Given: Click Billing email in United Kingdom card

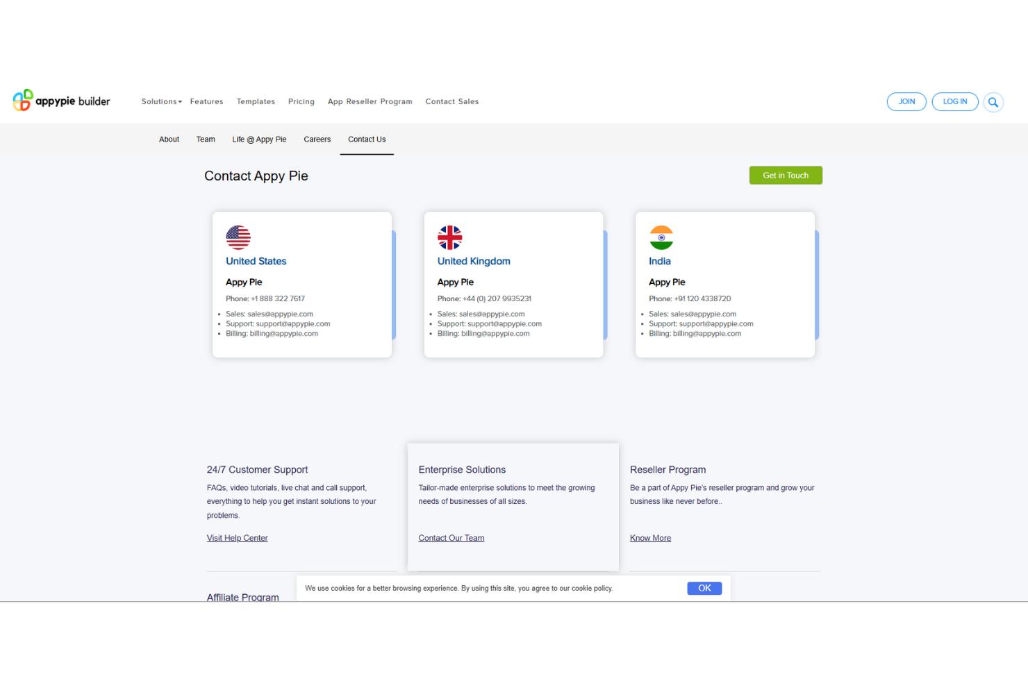Looking at the screenshot, I should tap(495, 333).
